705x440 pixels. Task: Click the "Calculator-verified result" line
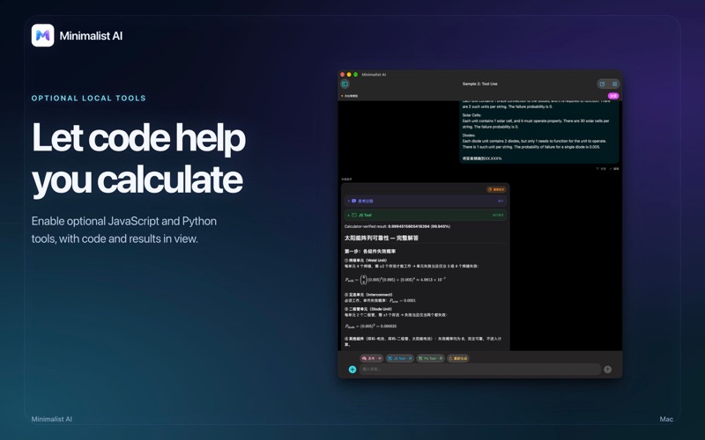click(x=397, y=226)
